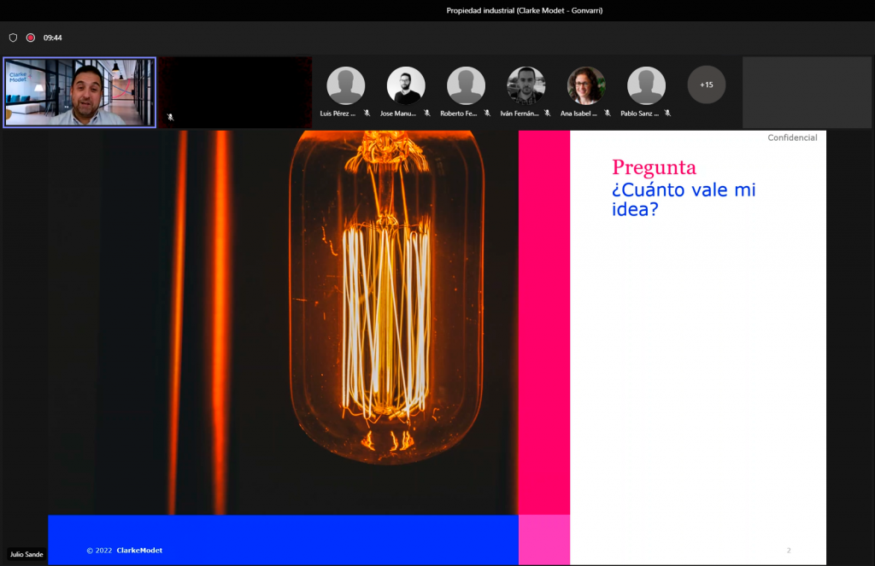
Task: Expand the +15 more participants bubble
Action: coord(707,85)
